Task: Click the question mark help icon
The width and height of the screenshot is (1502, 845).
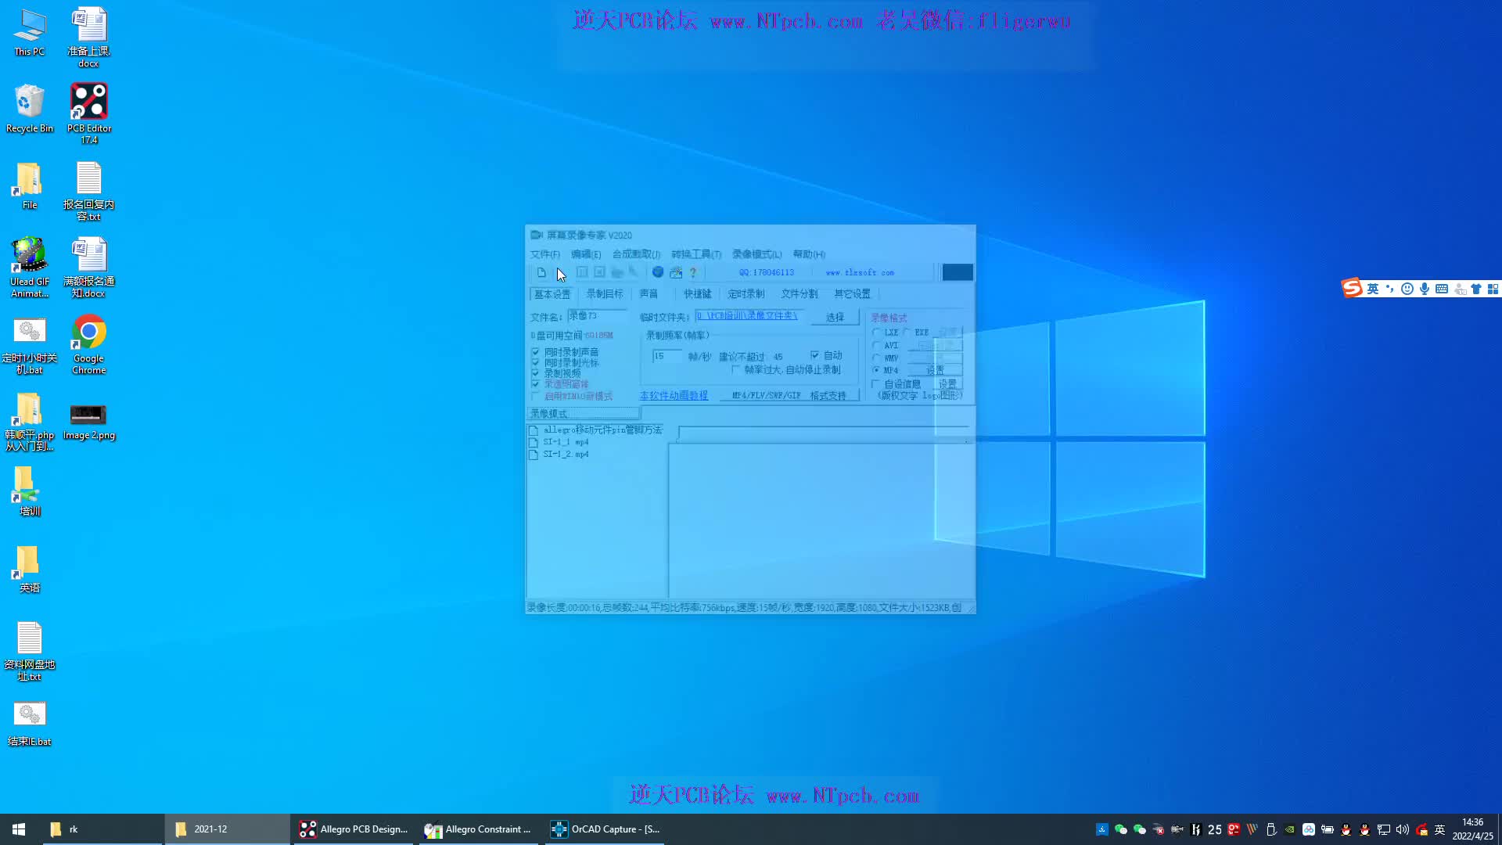Action: [693, 272]
